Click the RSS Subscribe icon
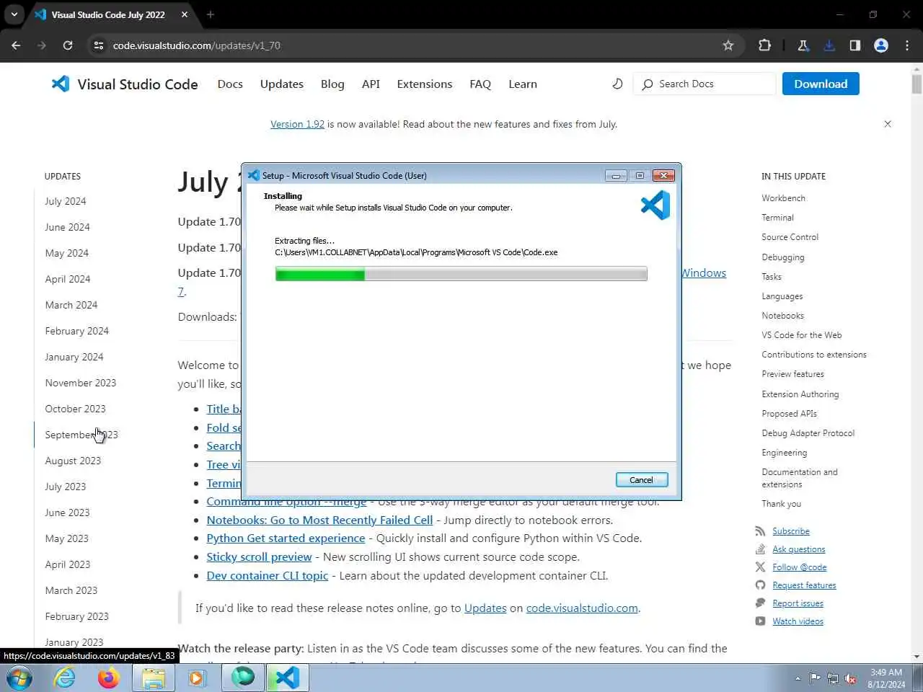The width and height of the screenshot is (923, 692). pos(760,531)
